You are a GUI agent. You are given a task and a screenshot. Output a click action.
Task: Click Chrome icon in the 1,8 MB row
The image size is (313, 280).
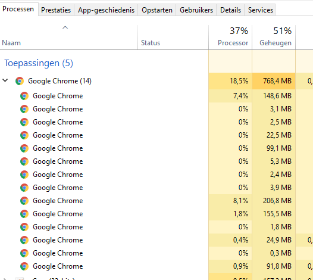[24, 227]
